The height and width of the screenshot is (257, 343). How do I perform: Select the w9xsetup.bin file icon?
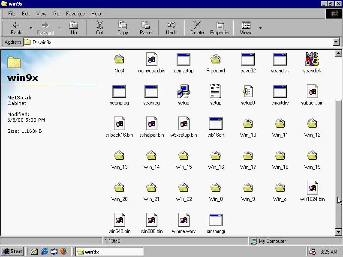[x=184, y=123]
